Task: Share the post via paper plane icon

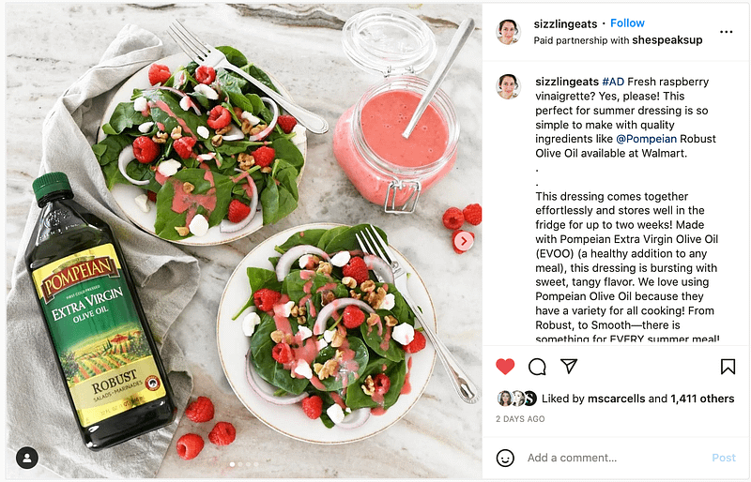Action: click(569, 366)
